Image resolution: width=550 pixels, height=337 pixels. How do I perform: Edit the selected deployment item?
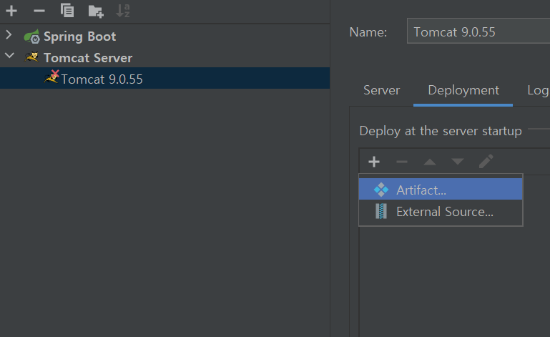click(x=486, y=162)
